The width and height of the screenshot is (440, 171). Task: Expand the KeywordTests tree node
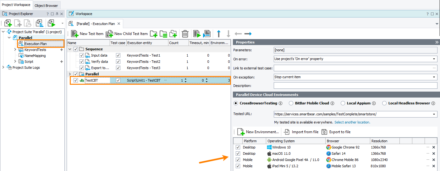coord(15,50)
